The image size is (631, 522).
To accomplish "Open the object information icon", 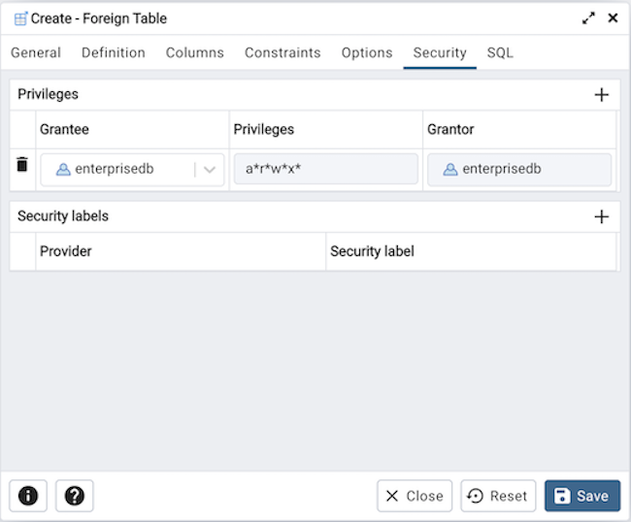I will pos(28,496).
